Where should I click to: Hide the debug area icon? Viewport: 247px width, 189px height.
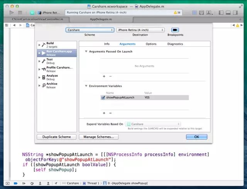8,183
